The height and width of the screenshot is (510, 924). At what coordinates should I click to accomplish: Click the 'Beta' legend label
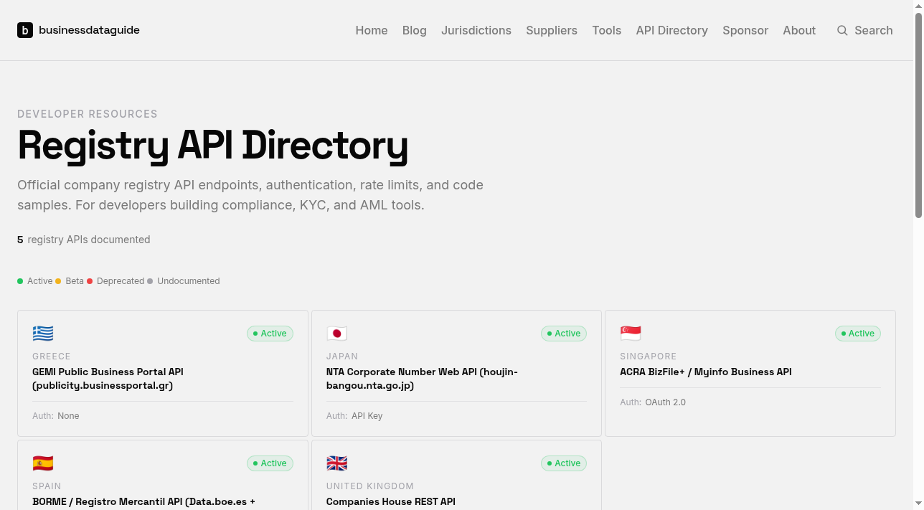tap(75, 281)
